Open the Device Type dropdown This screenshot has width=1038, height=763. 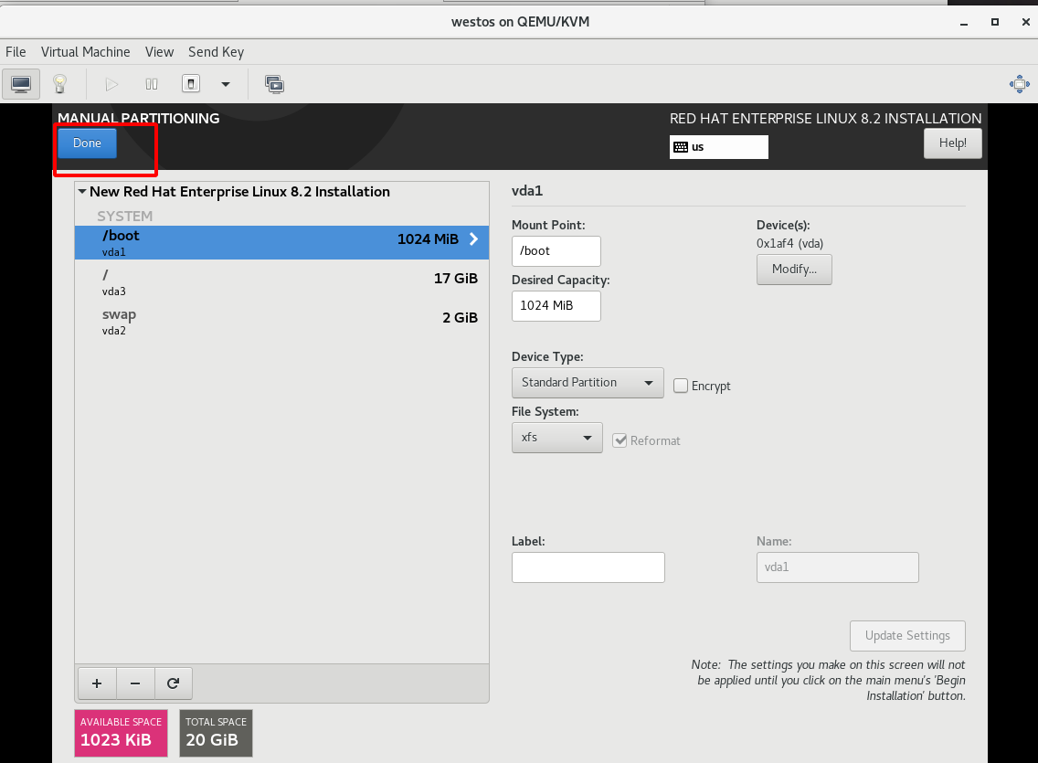[x=588, y=383]
